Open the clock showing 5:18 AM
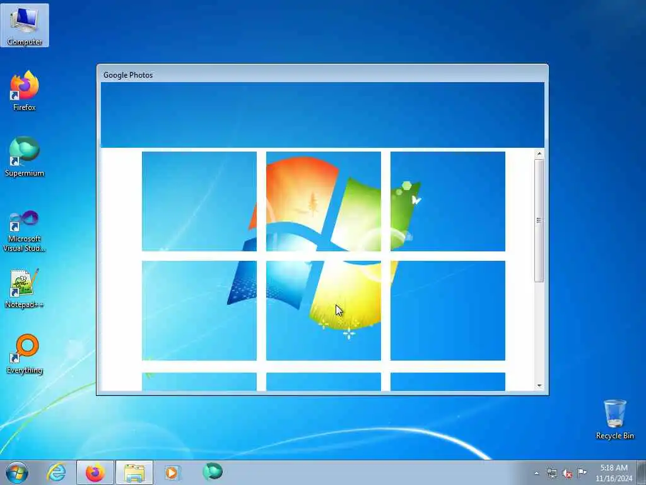Screen dimensions: 646x485 [613, 473]
